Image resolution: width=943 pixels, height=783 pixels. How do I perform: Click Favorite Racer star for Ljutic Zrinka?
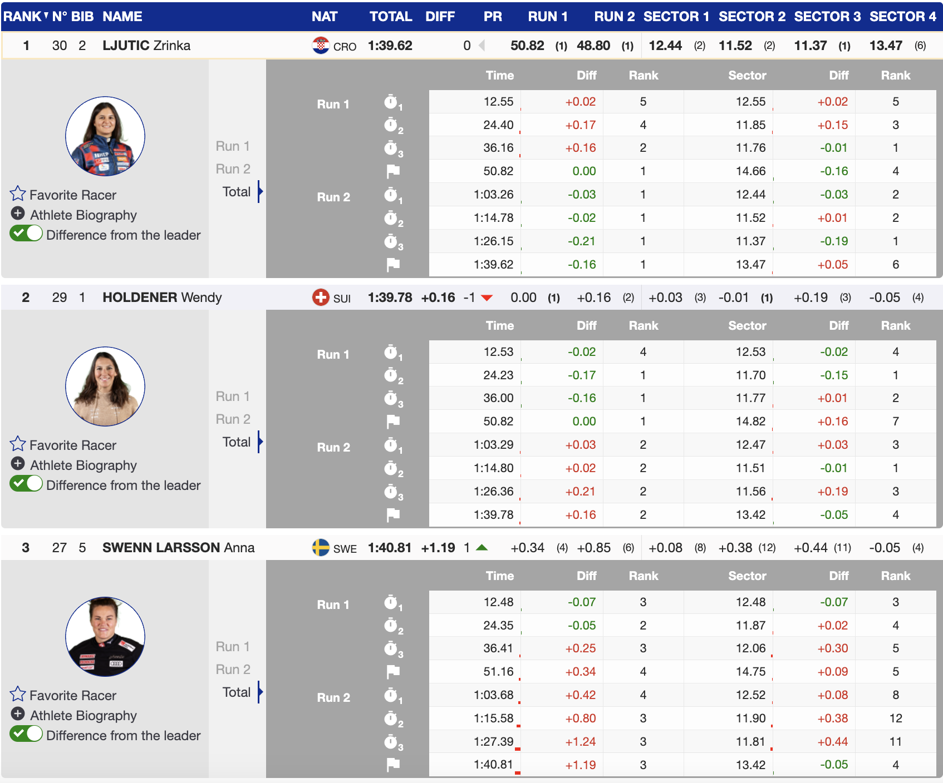18,194
